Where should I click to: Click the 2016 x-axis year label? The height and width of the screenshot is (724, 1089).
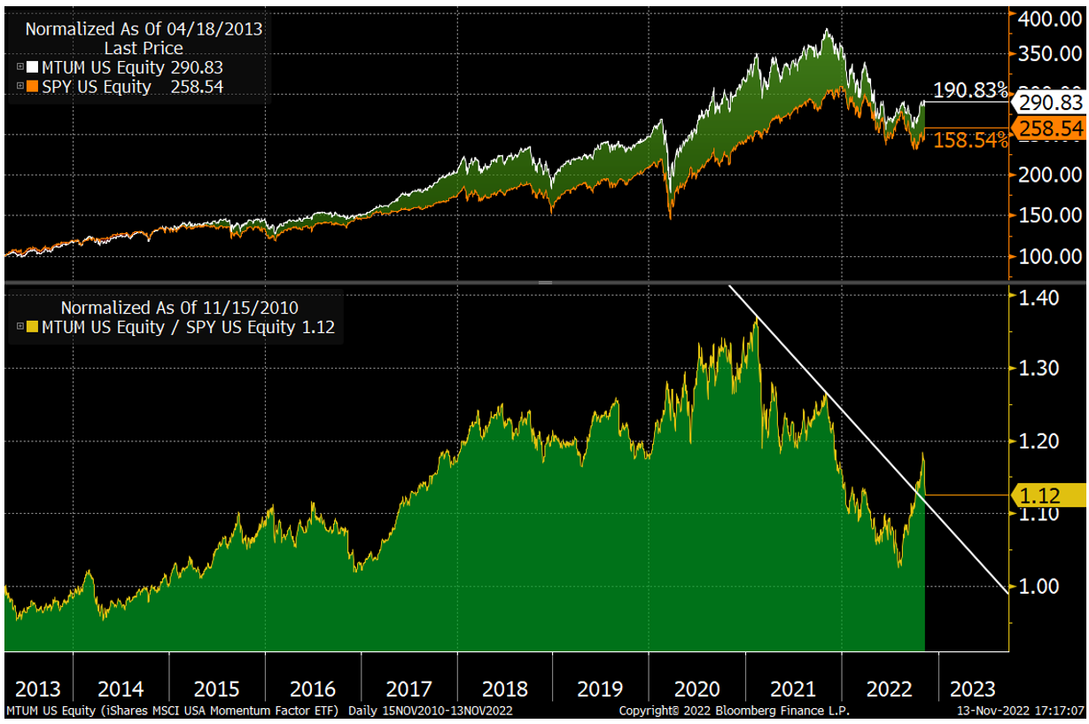pyautogui.click(x=313, y=689)
